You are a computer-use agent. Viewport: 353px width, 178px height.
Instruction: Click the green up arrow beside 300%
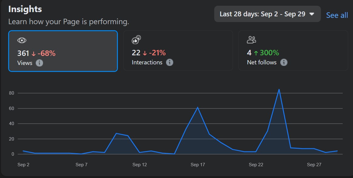[x=256, y=53]
